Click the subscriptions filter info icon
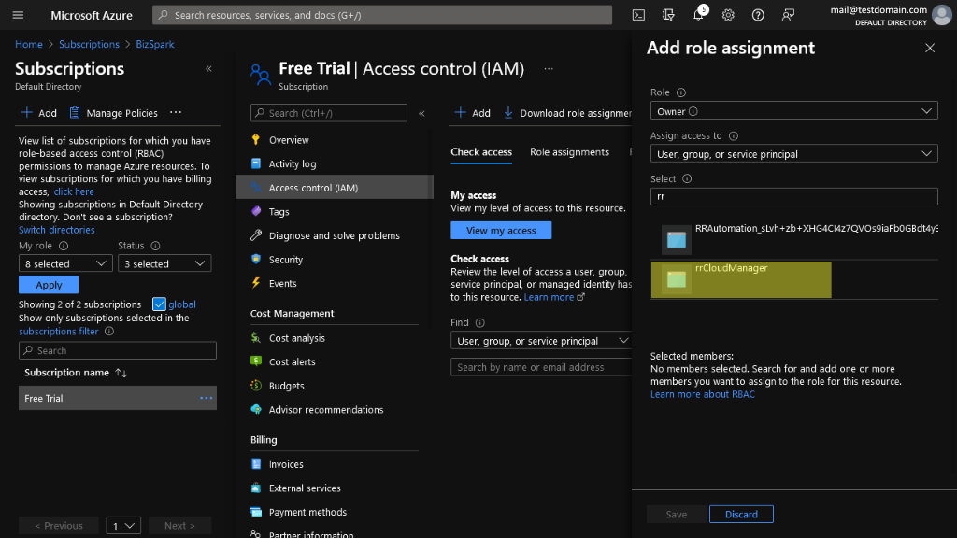 pyautogui.click(x=109, y=332)
